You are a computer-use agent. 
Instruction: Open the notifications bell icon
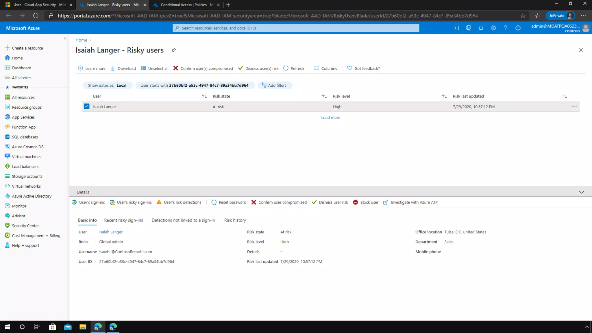(481, 28)
